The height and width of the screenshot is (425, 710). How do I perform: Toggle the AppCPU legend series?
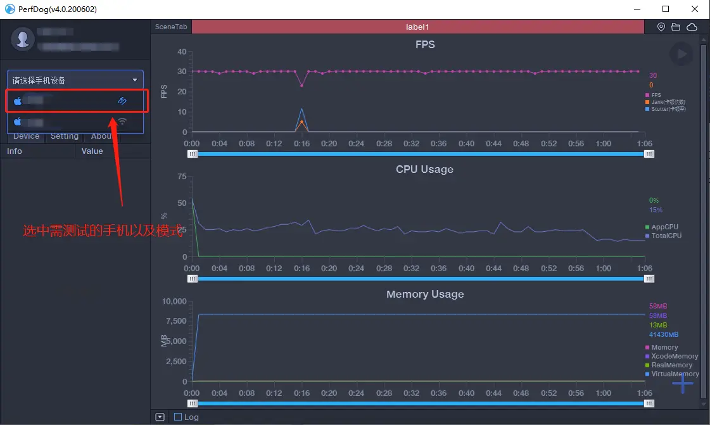tap(662, 227)
